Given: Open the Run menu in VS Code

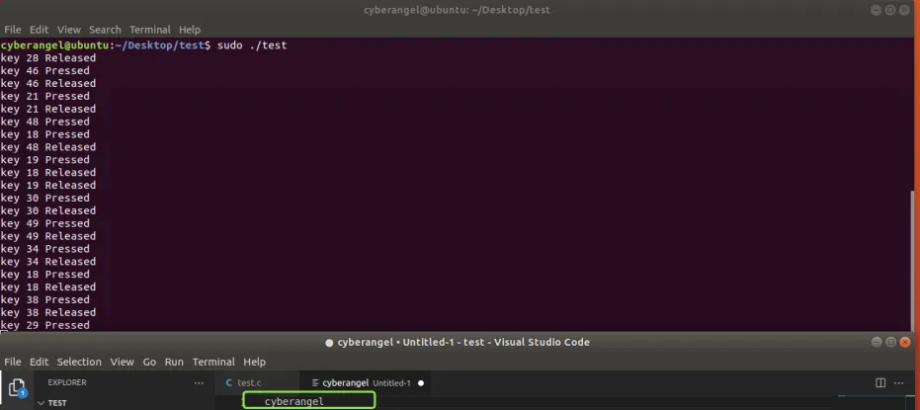Looking at the screenshot, I should pos(174,362).
